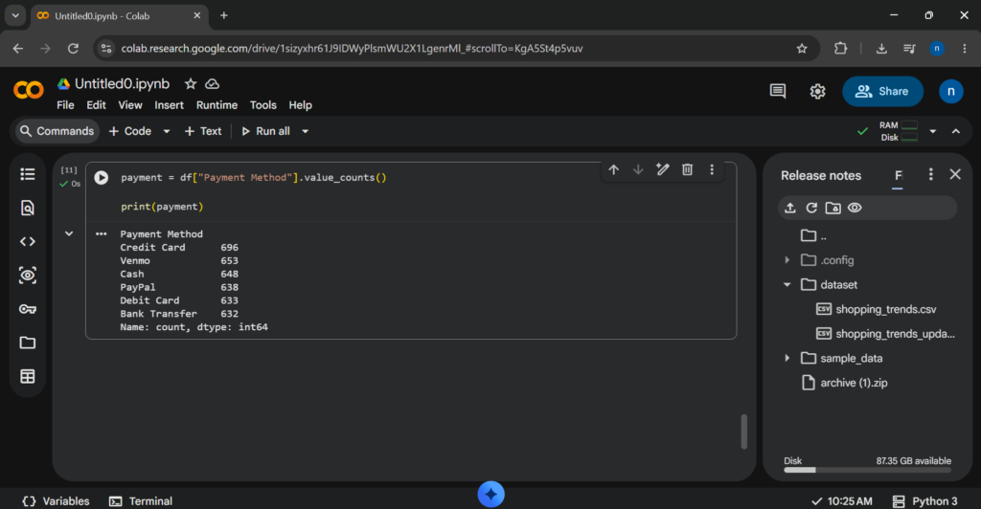981x509 pixels.
Task: Expand the .config folder
Action: [787, 260]
